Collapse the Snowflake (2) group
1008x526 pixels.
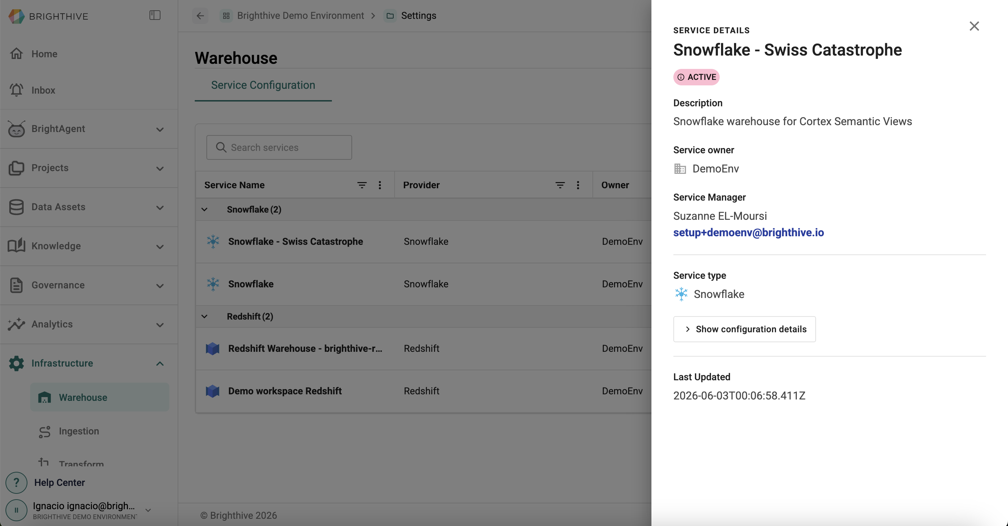[x=204, y=210]
